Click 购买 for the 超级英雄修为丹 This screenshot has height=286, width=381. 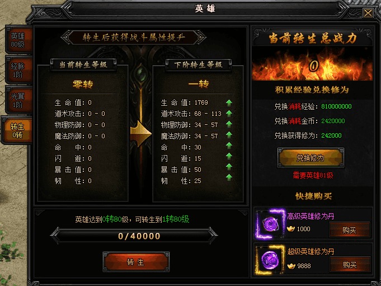(x=350, y=265)
